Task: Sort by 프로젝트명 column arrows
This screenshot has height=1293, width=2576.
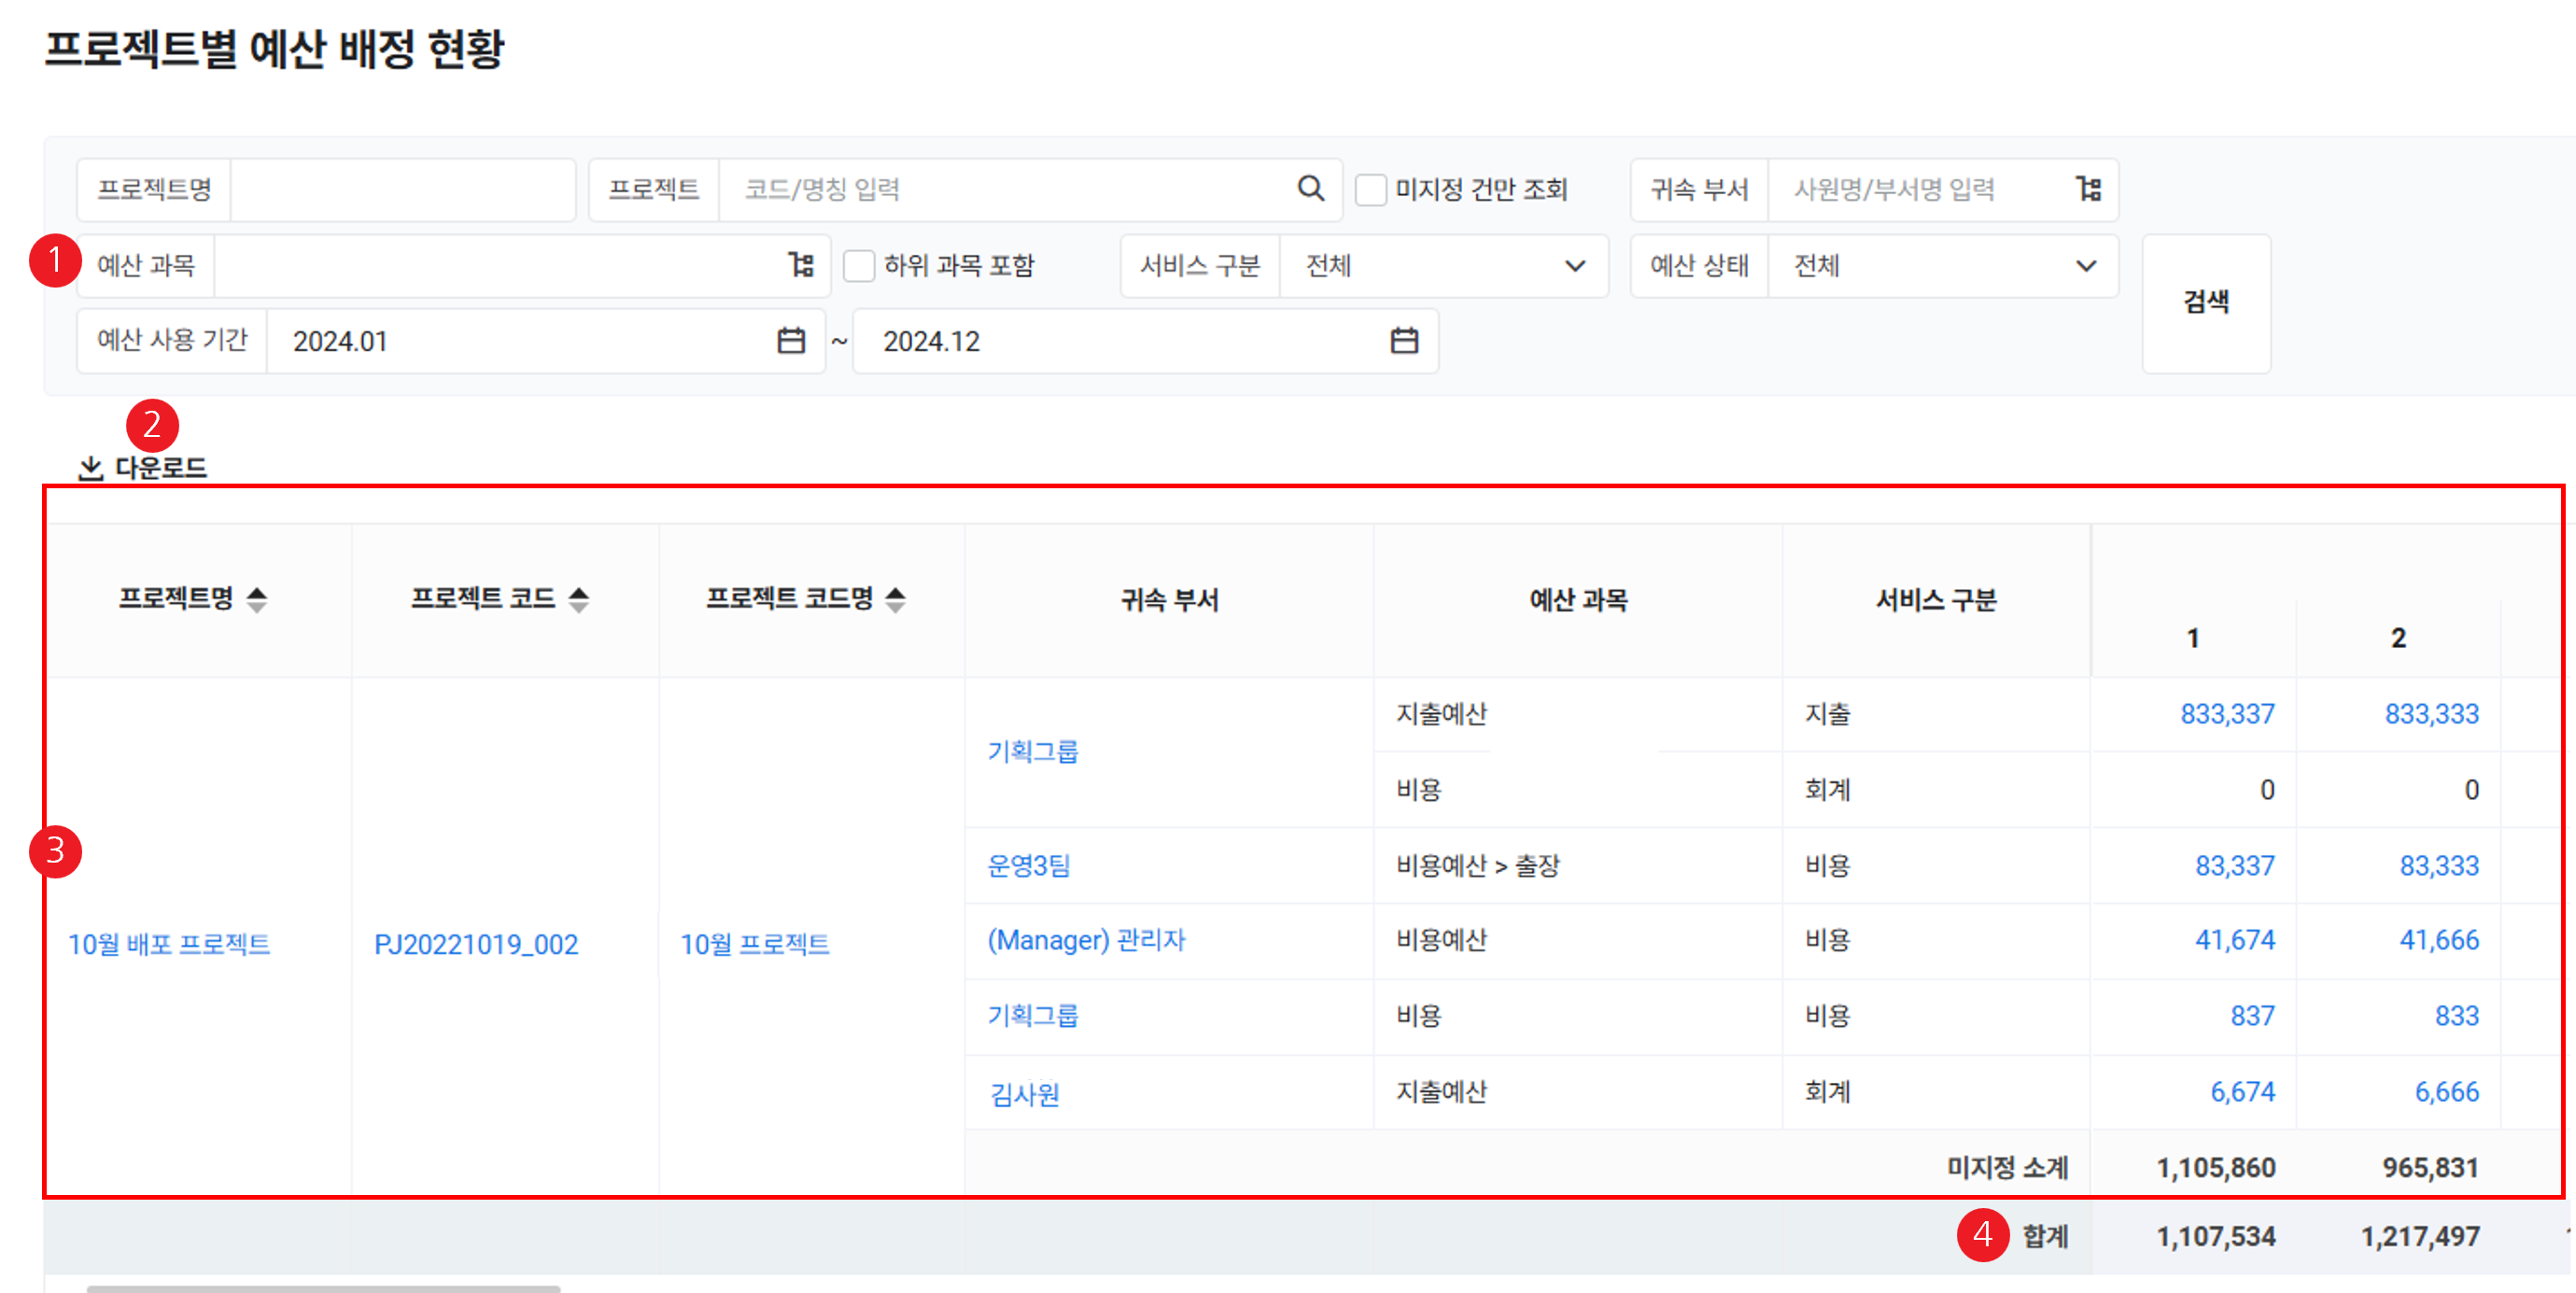Action: (x=257, y=599)
